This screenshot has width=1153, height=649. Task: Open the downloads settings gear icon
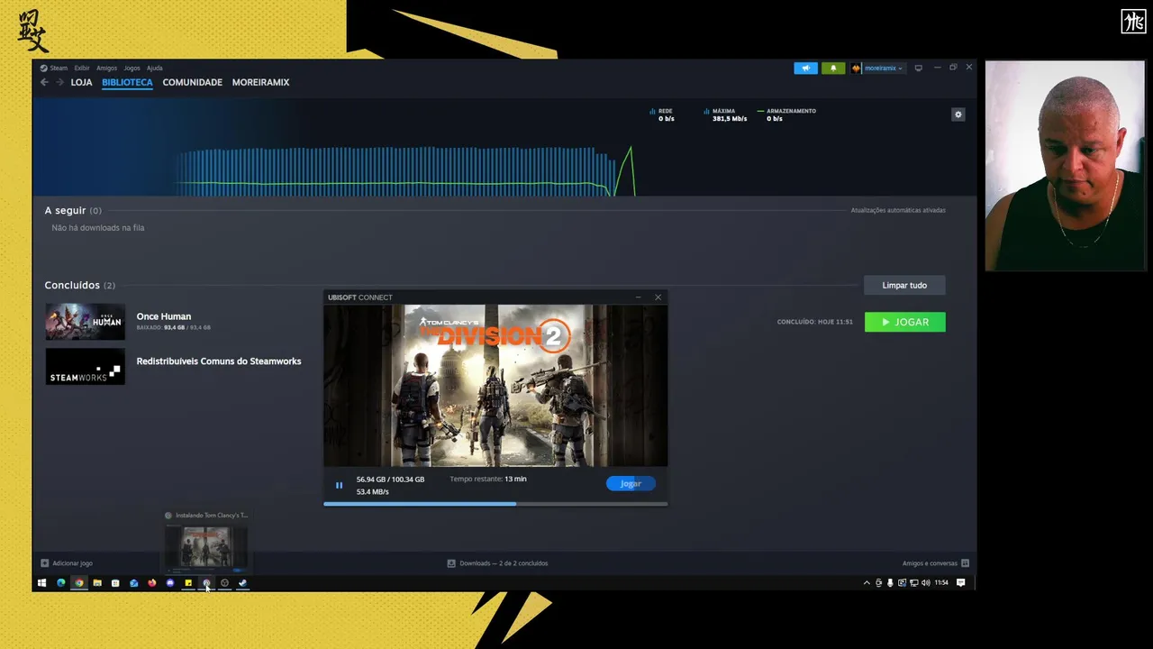(958, 114)
